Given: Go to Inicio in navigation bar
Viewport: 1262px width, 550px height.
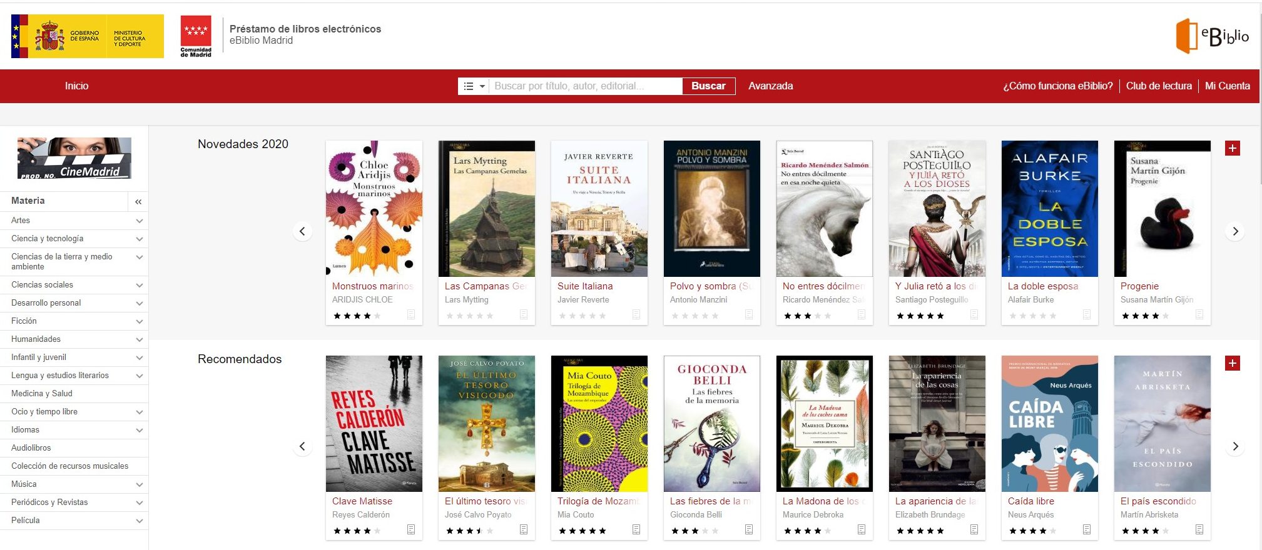Looking at the screenshot, I should tap(76, 86).
